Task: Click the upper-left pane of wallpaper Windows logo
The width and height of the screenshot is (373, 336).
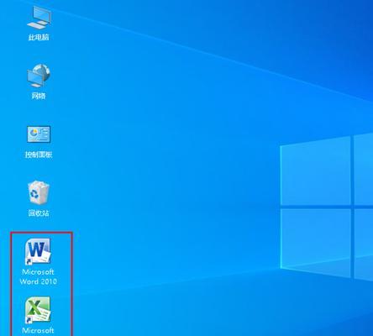Action: point(315,171)
